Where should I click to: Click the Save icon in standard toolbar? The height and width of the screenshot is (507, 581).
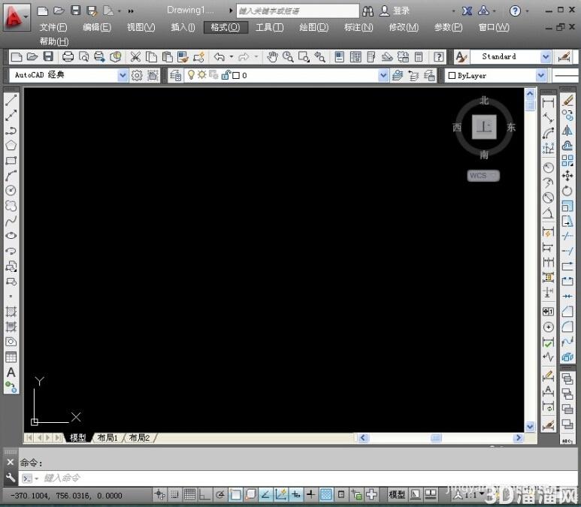(x=49, y=56)
